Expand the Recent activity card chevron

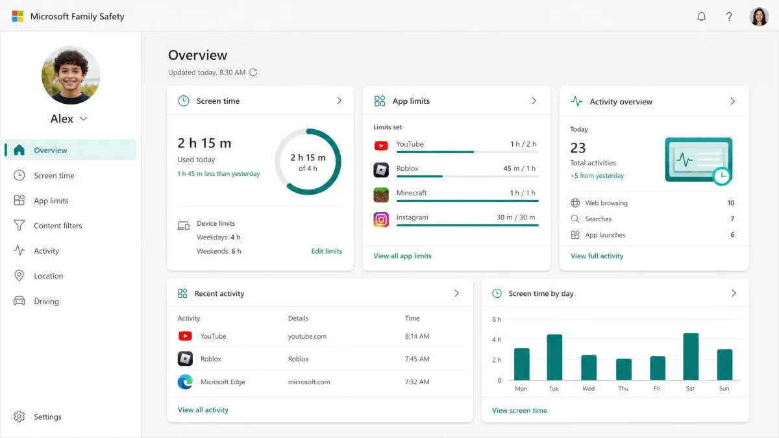(457, 293)
